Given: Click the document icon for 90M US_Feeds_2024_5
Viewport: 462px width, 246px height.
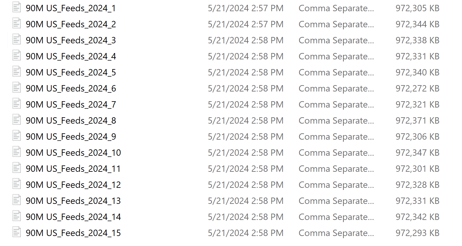Looking at the screenshot, I should (17, 72).
